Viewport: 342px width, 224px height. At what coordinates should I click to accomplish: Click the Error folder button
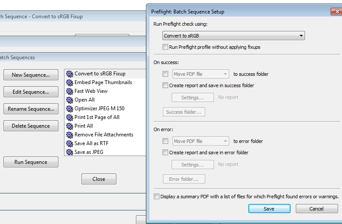coord(184,179)
